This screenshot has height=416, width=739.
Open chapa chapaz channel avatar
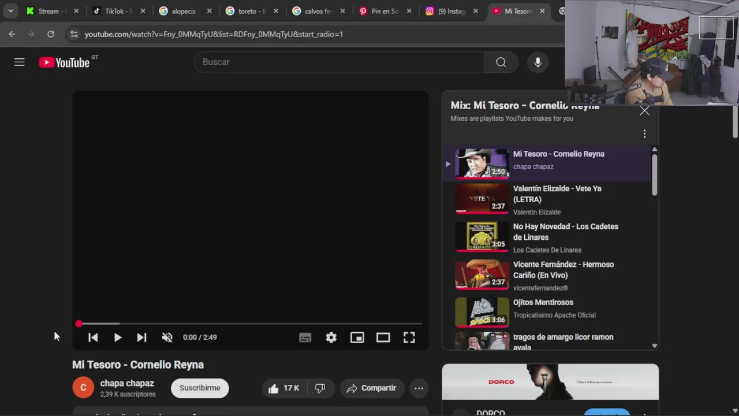pyautogui.click(x=83, y=388)
